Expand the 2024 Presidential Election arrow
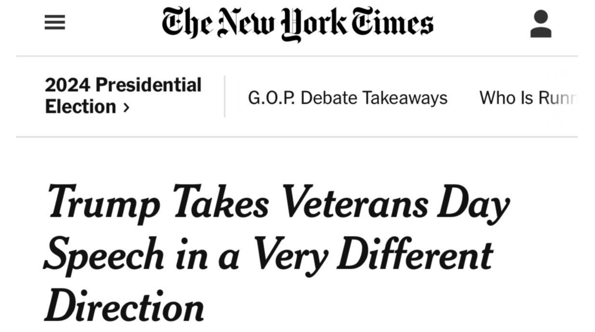The height and width of the screenshot is (332, 595). point(126,108)
